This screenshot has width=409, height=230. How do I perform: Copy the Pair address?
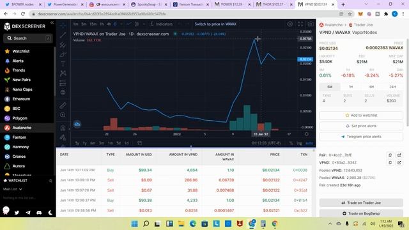point(390,155)
